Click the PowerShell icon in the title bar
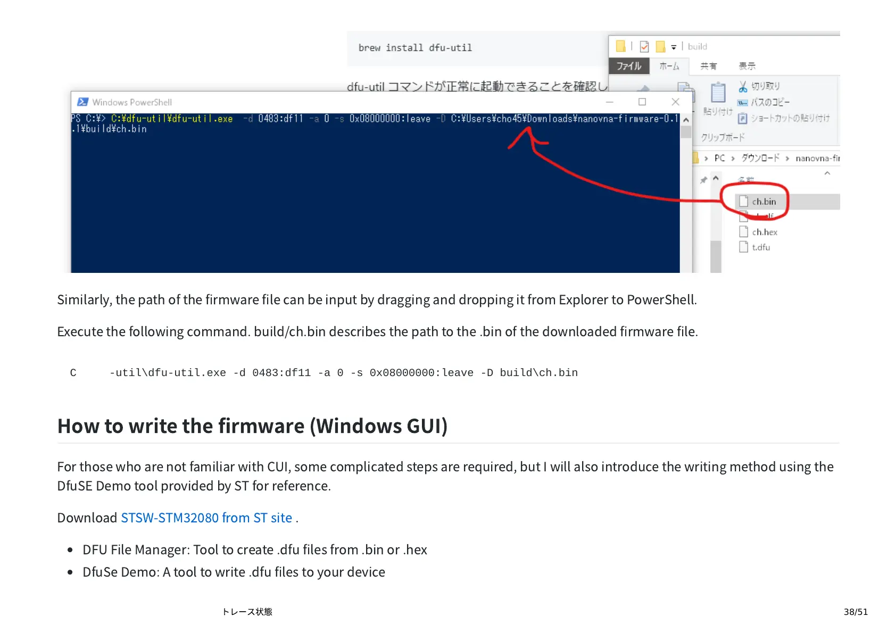 [82, 102]
